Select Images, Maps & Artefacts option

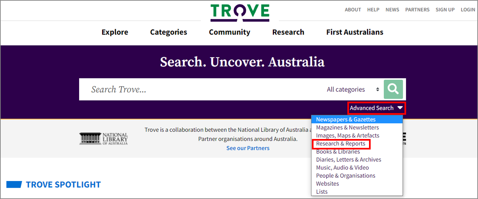tap(357, 135)
